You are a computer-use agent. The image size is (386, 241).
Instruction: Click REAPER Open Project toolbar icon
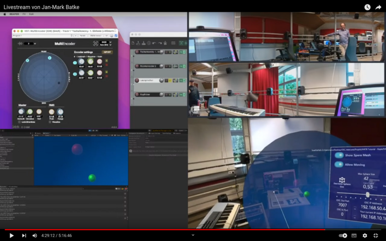pos(138,43)
